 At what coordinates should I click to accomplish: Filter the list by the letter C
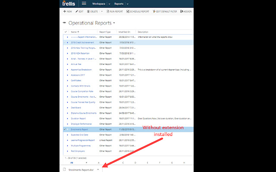tap(123, 163)
